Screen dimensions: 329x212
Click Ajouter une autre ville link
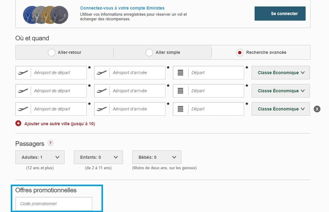[60, 124]
